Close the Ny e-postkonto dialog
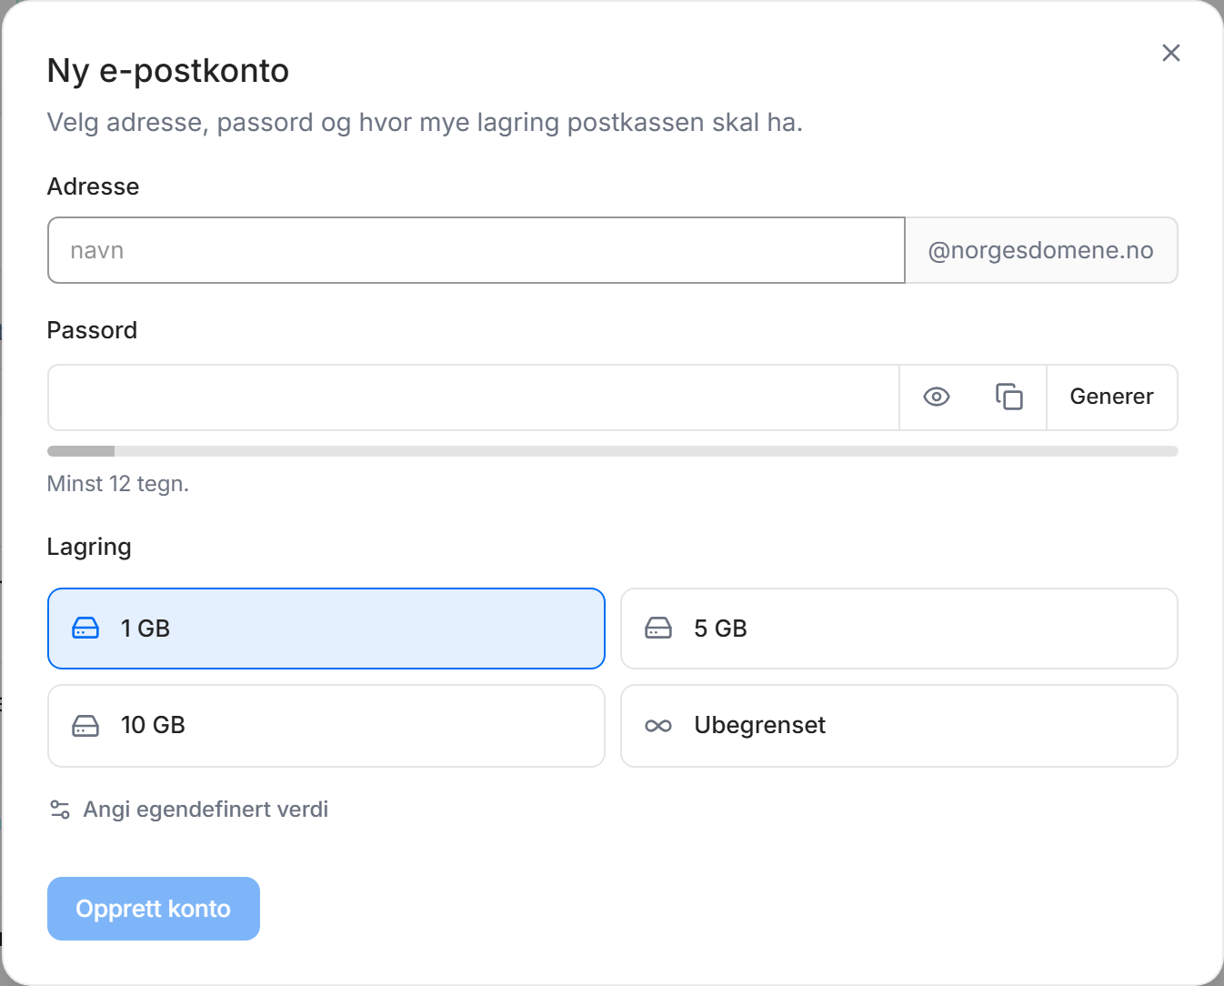Viewport: 1224px width, 986px height. 1170,53
